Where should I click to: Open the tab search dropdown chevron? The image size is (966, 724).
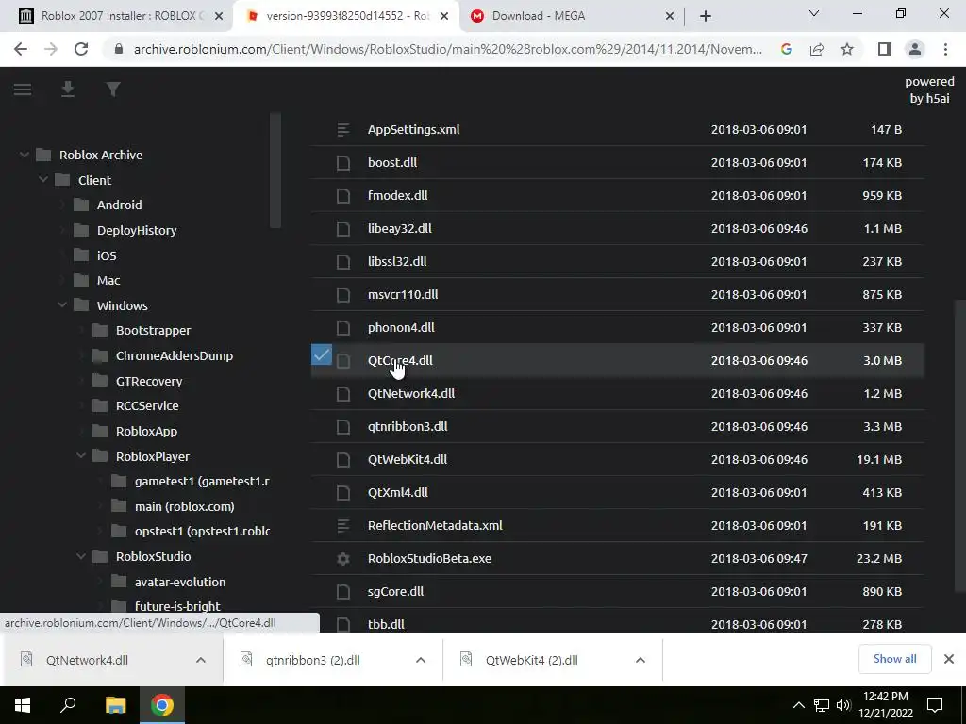pos(814,13)
